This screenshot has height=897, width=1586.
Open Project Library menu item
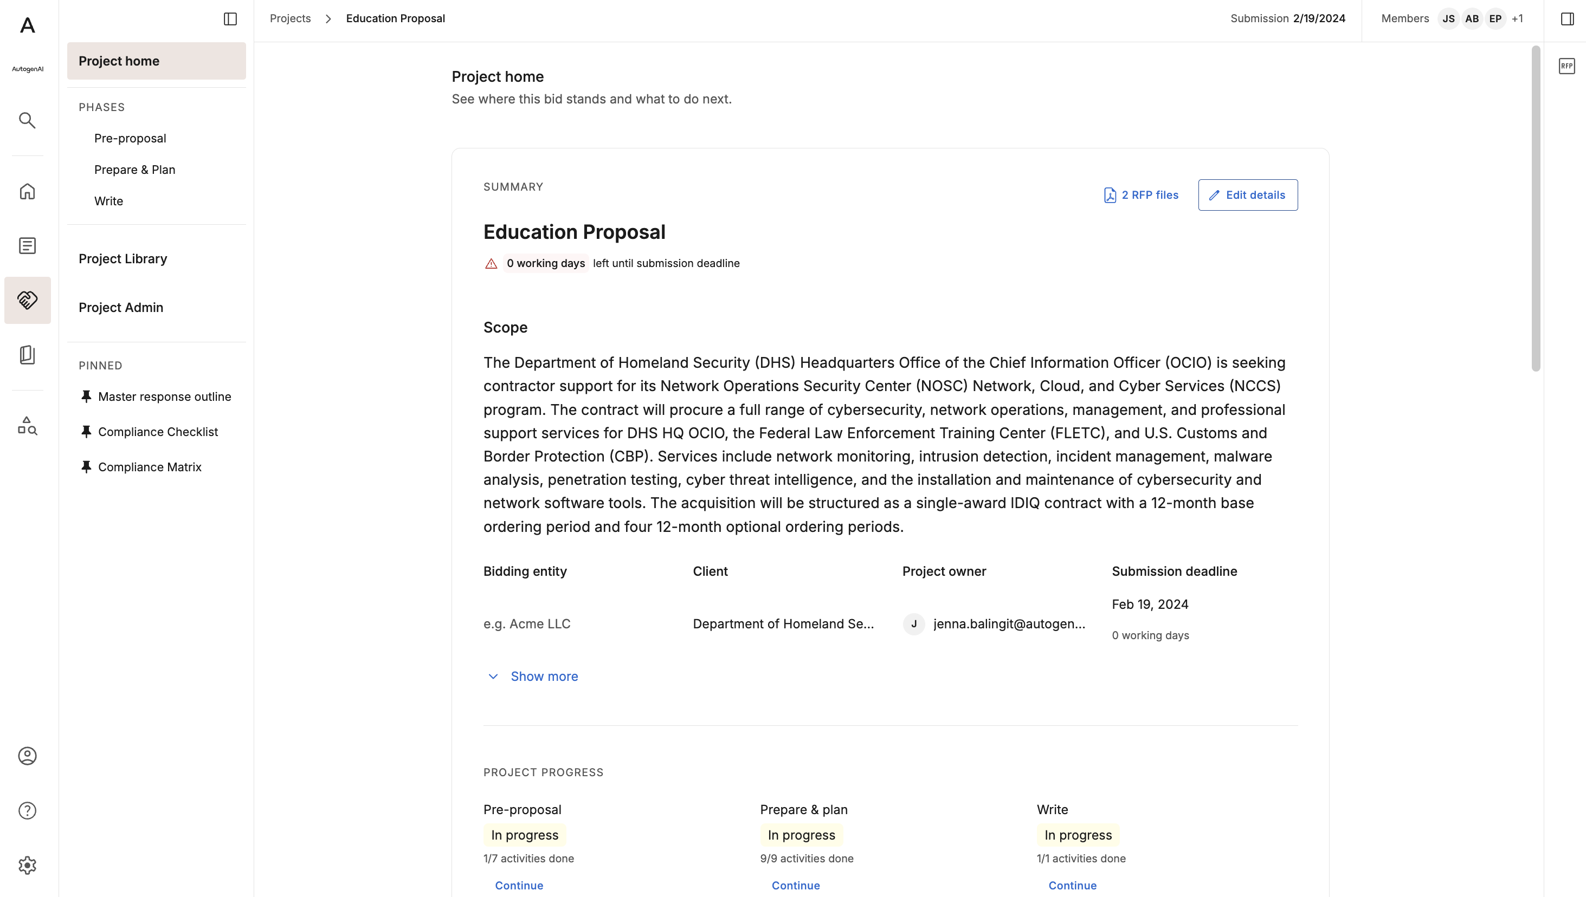point(123,259)
